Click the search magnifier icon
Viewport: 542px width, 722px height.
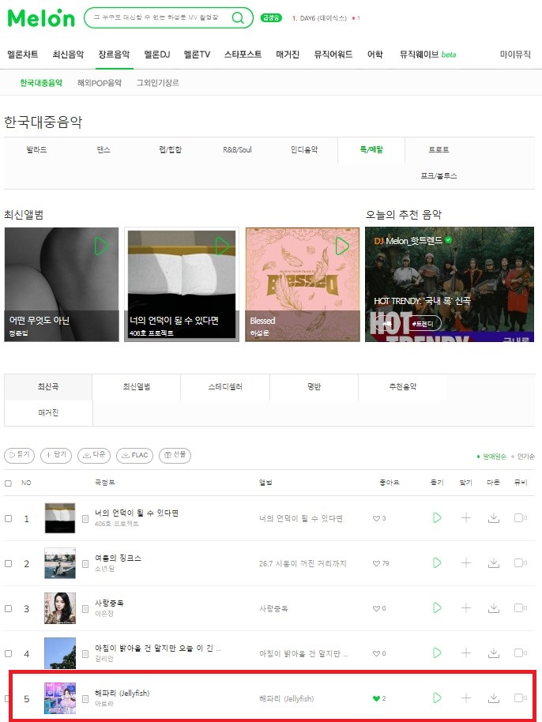pos(238,18)
